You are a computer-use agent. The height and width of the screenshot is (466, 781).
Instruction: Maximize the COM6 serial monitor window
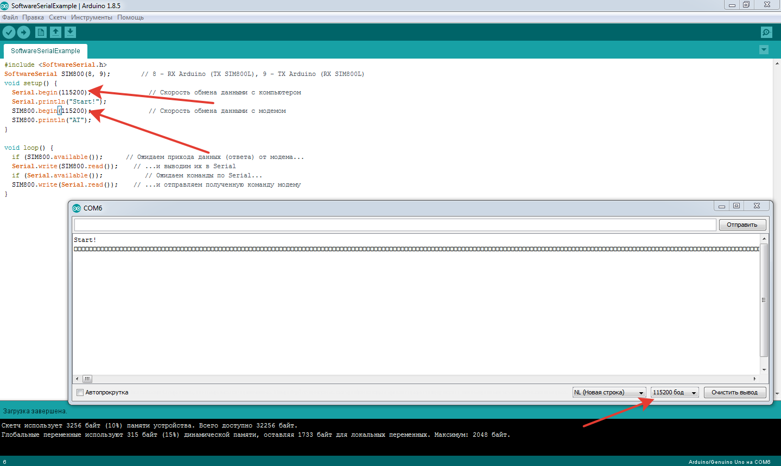tap(736, 206)
